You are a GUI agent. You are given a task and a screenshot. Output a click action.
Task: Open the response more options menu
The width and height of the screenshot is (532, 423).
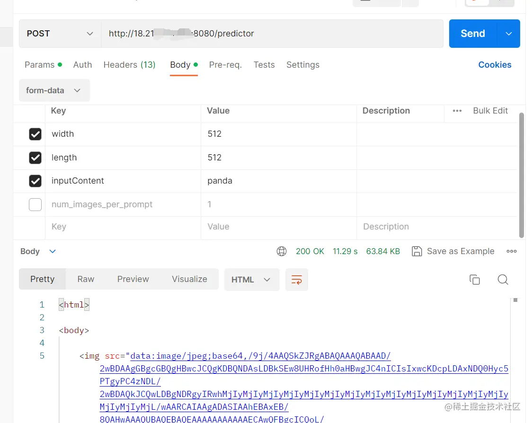tap(511, 251)
